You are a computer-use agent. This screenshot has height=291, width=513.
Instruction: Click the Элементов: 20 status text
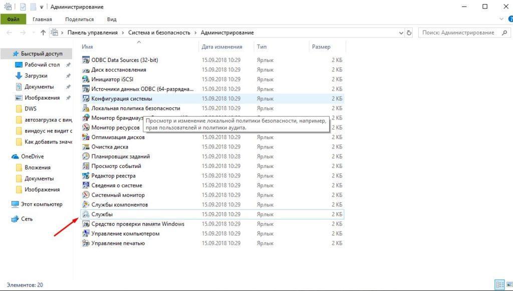click(x=25, y=285)
